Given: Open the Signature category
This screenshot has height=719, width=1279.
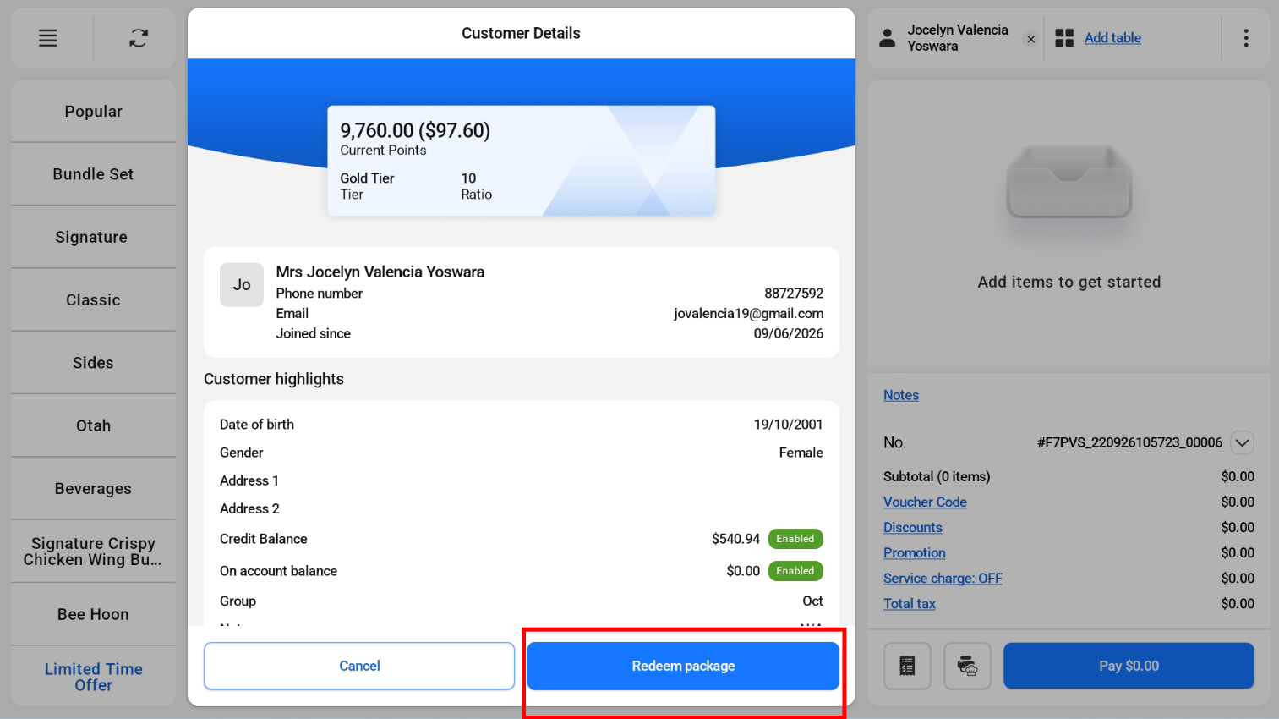Looking at the screenshot, I should coord(93,237).
